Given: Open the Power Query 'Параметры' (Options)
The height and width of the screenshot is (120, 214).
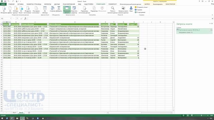Looking at the screenshot, I should (94, 9).
